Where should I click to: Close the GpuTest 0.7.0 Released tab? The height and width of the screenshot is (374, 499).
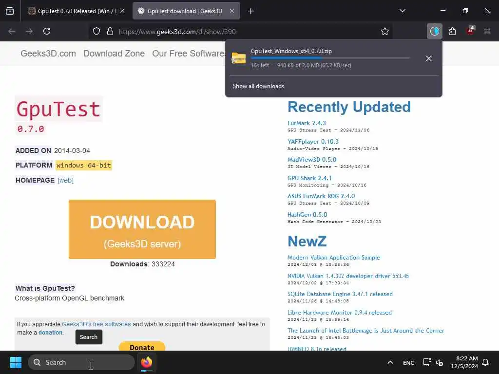pos(122,11)
